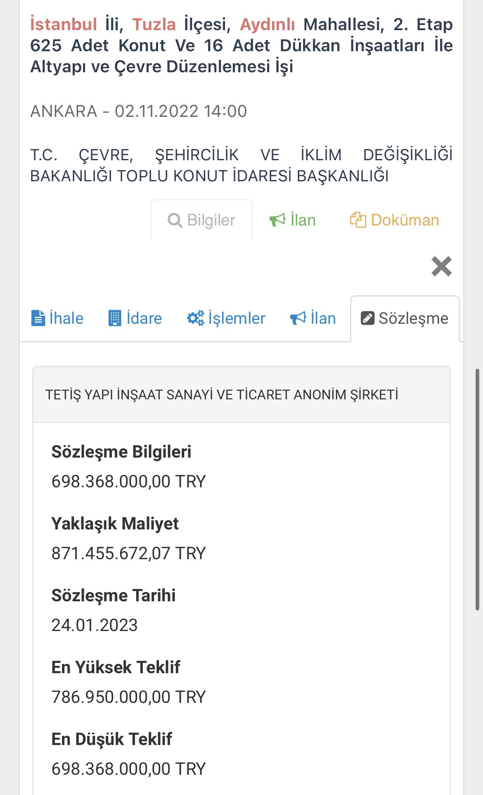Click the İstanbul link in title

click(64, 24)
